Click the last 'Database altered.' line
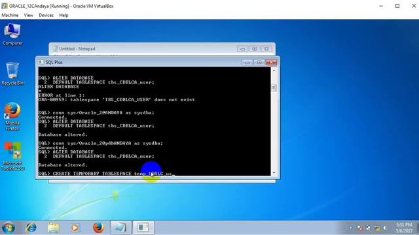419x235 pixels. (63, 165)
